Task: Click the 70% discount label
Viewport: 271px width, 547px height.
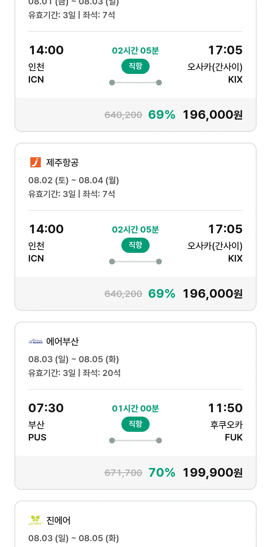Action: pos(162,472)
